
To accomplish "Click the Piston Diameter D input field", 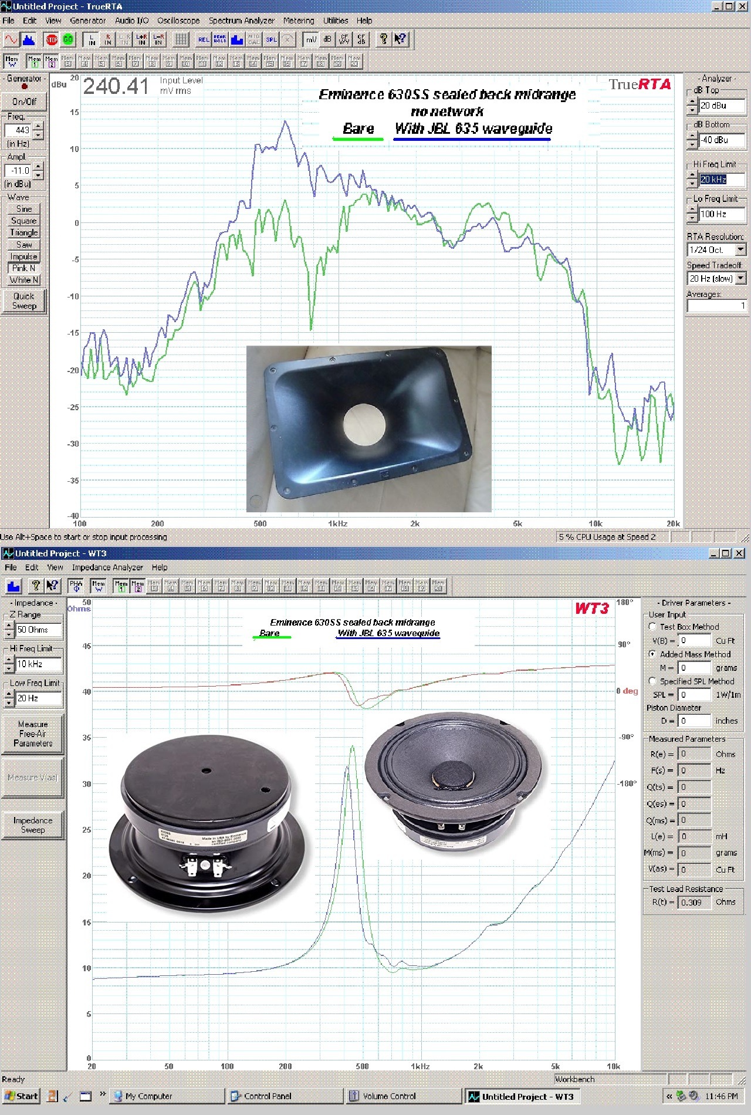I will 695,721.
